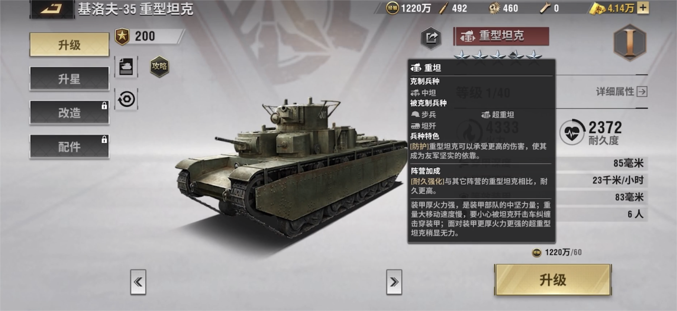Viewport: 677px width, 311px height.
Task: Select the locked 配件 tab
Action: click(69, 146)
